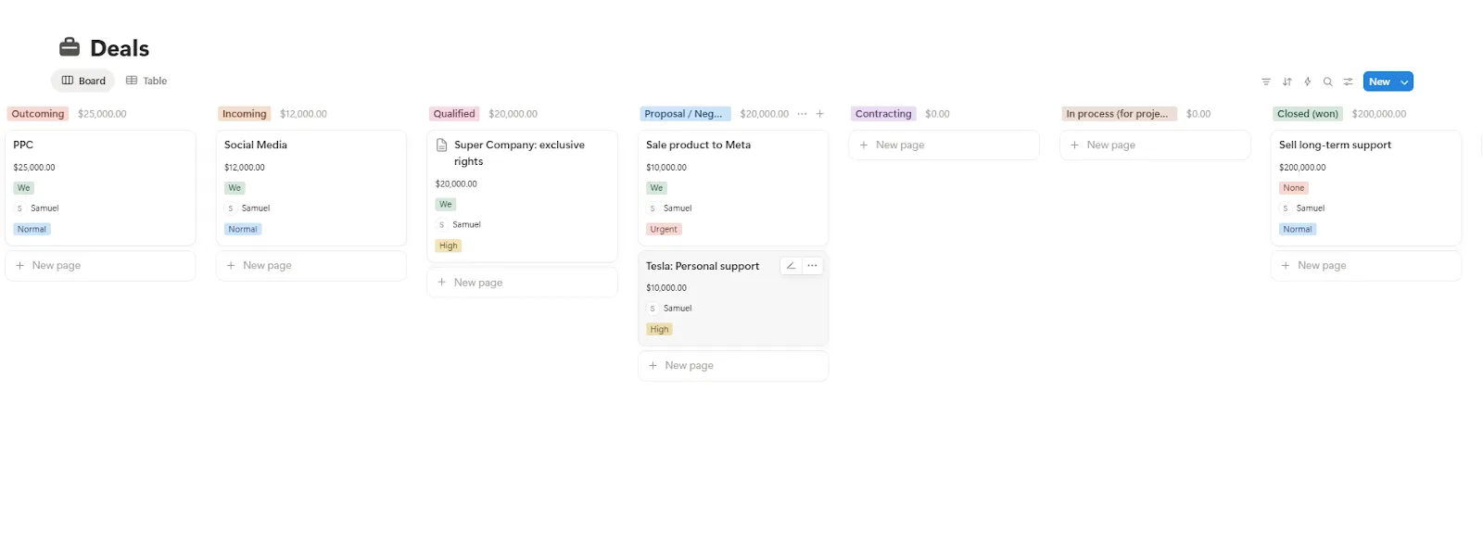Click $25,000.00 total in Outcoming header
The width and height of the screenshot is (1483, 555).
[x=102, y=114]
